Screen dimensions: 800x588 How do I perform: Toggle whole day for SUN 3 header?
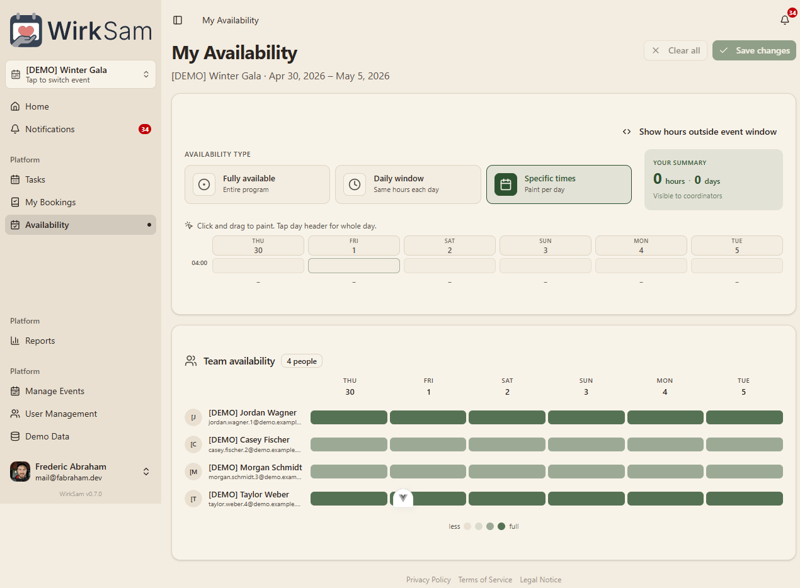click(x=546, y=246)
